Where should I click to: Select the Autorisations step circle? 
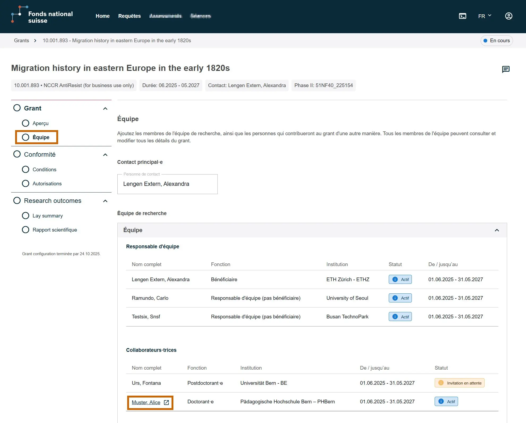tap(25, 183)
